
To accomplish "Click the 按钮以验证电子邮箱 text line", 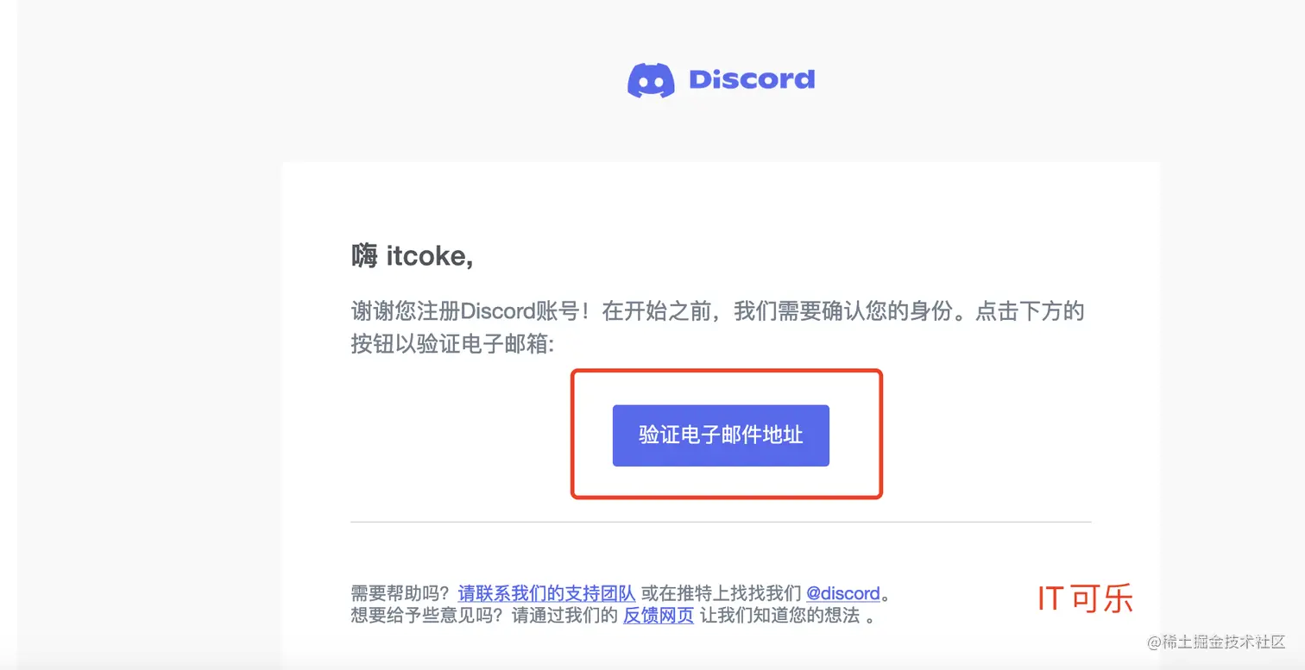I will (453, 343).
